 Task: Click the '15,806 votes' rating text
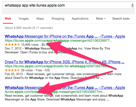tap(30, 45)
